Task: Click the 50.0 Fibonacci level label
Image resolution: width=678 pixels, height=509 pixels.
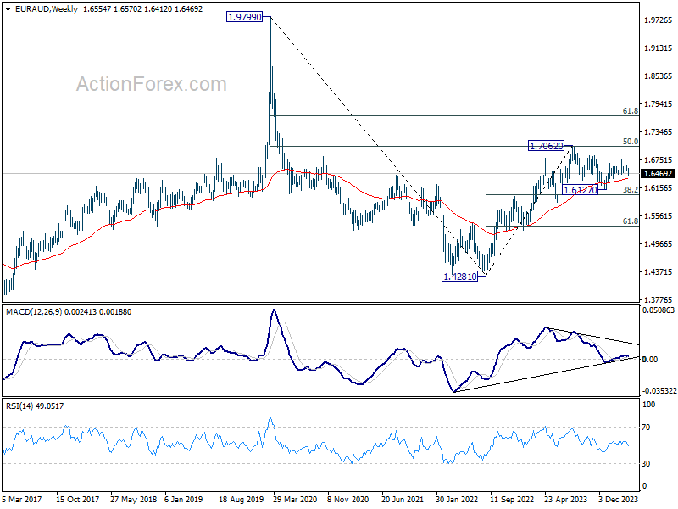Action: coord(630,142)
